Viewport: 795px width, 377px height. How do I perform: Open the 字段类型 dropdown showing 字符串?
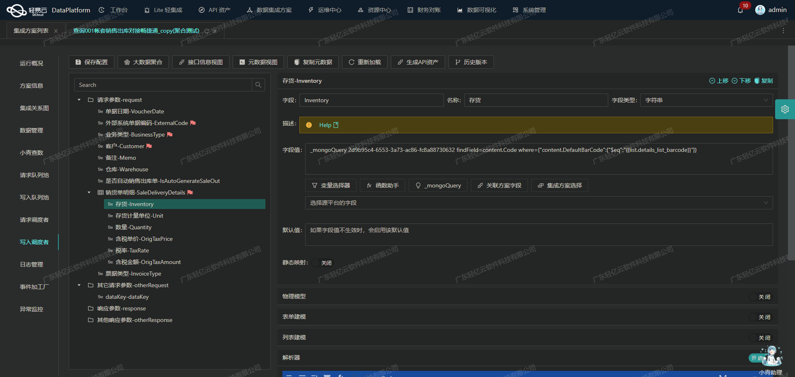coord(706,100)
